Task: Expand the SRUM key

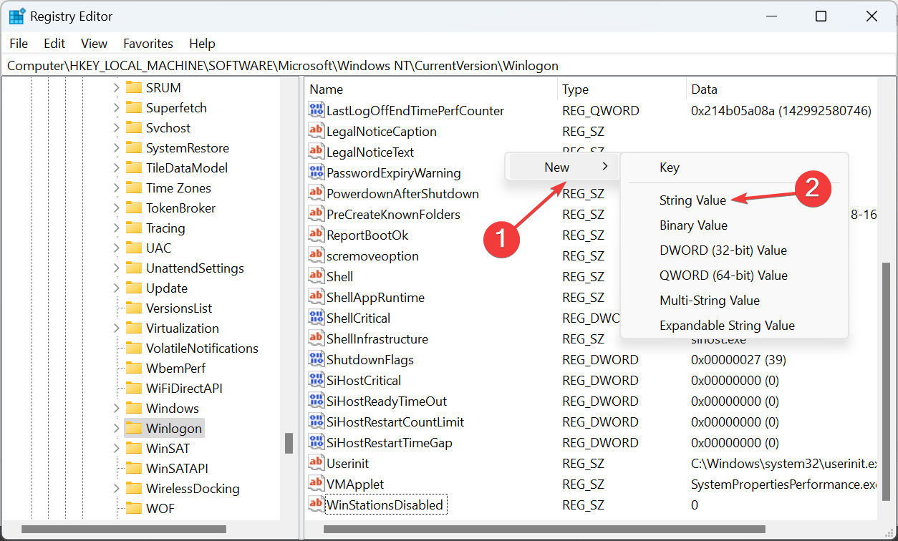Action: 116,87
